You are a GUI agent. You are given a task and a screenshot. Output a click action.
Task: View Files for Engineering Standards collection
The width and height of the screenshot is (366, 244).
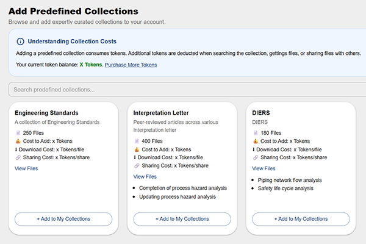pos(26,168)
